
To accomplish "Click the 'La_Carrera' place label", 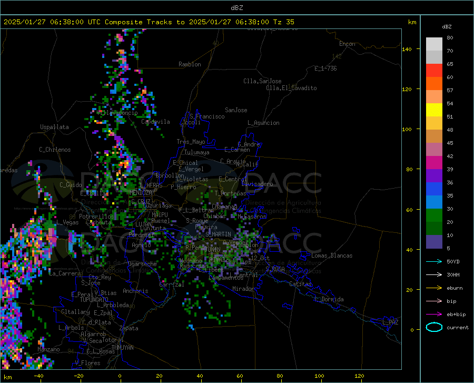I will [65, 273].
